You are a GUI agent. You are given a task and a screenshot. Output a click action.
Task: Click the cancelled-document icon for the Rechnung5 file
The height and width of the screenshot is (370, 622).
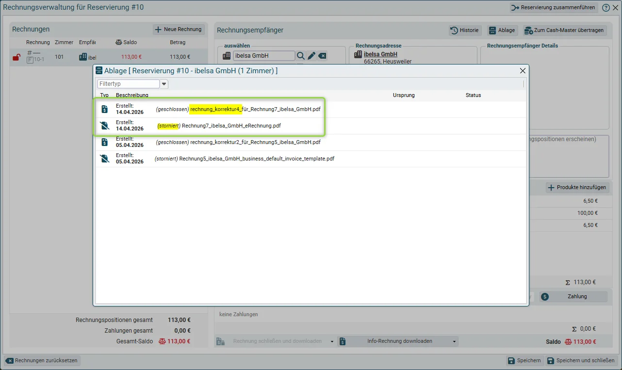pos(104,159)
